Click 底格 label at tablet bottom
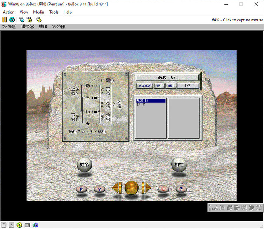Viewport: 264px width, 229px height. tap(73, 132)
